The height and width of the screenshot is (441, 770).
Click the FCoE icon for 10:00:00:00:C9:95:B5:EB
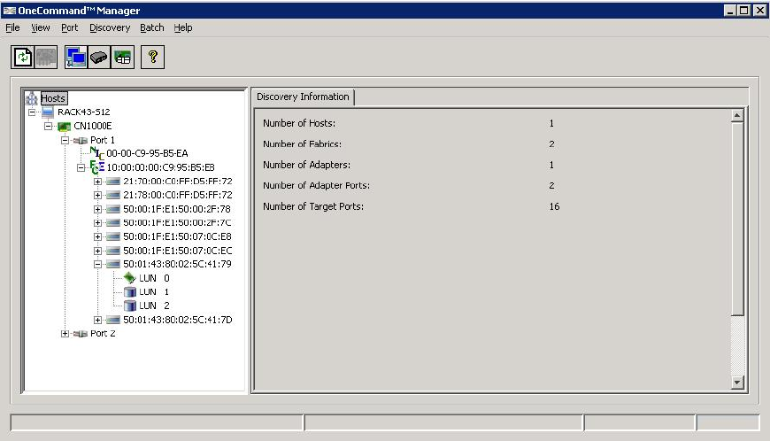97,167
